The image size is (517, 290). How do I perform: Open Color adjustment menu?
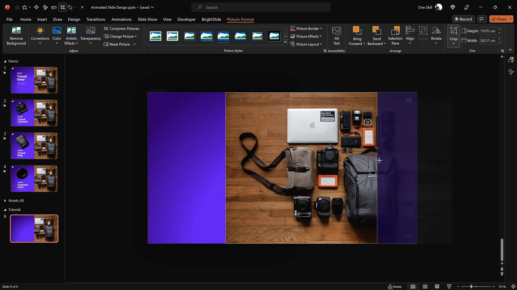(x=57, y=36)
